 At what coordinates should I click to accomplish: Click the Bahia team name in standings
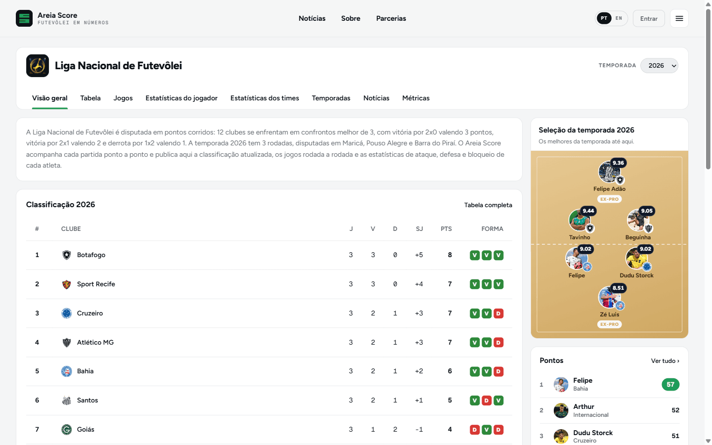click(x=86, y=371)
